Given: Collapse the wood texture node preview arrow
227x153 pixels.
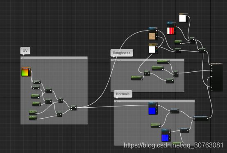Looking at the screenshot, I should point(157,29).
